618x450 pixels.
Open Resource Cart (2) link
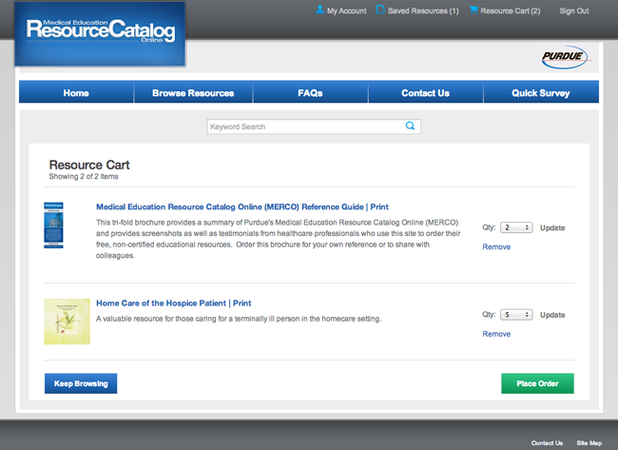coord(510,11)
